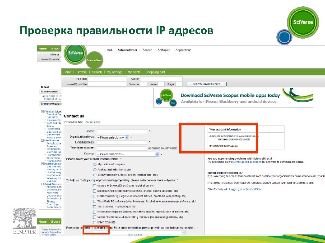
Task: Click the Life Sciences category in sidebar
Action: 52,140
